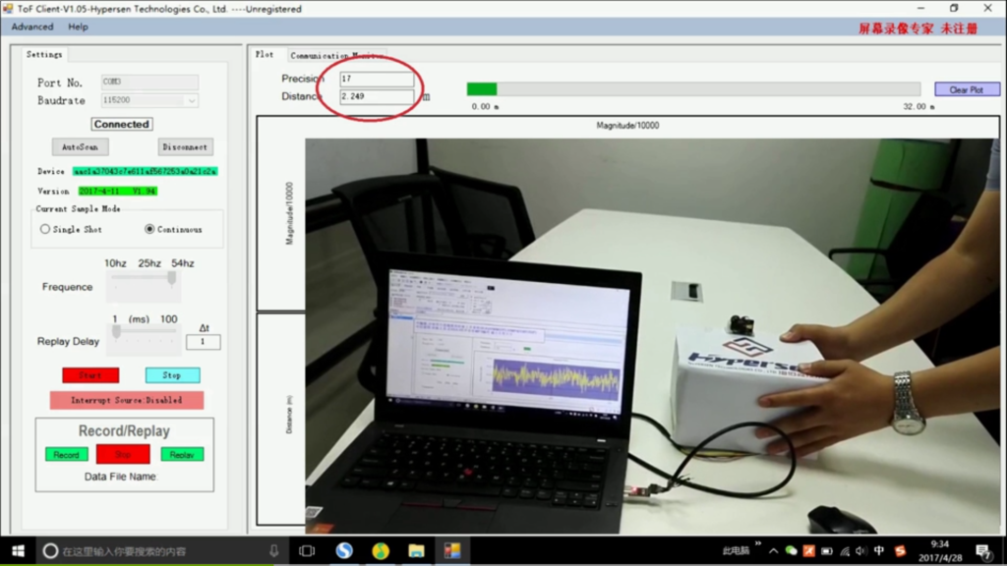
Task: Open the Action Center notification icon
Action: (982, 551)
